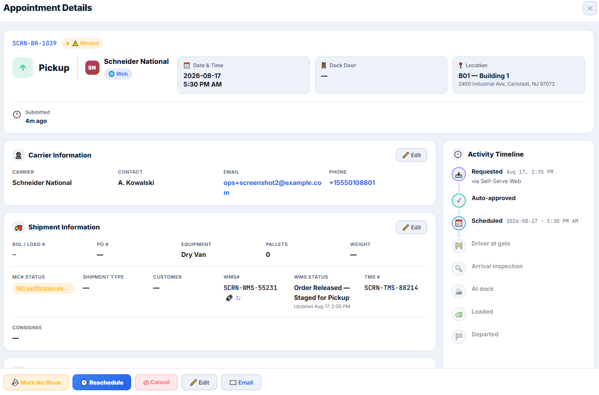This screenshot has width=599, height=395.
Task: Click the bottom bar Edit button
Action: coord(199,382)
